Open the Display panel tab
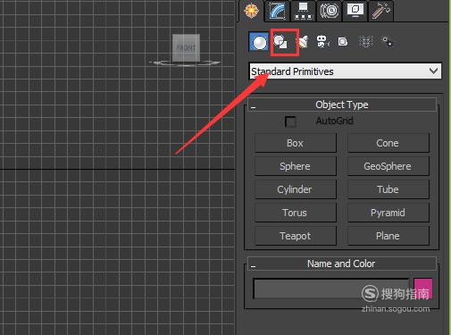451x335 pixels. click(355, 11)
